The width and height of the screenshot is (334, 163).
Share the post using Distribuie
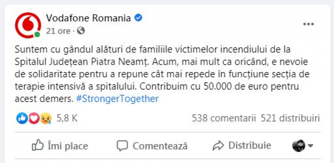point(242,146)
